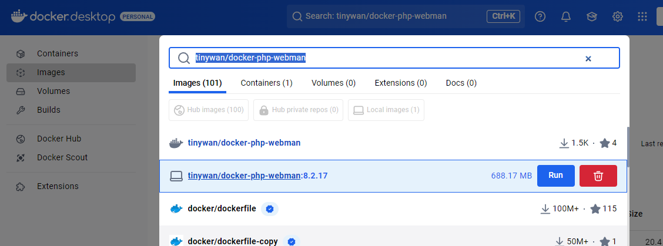The width and height of the screenshot is (663, 246).
Task: Click the Extensions puzzle icon in sidebar
Action: 21,186
